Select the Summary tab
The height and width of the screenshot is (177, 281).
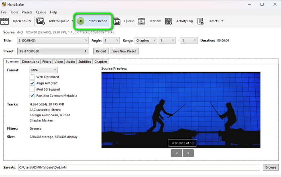12,62
